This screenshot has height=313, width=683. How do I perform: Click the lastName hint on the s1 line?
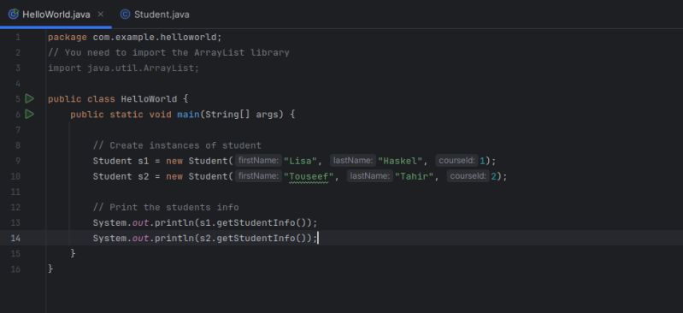coord(352,161)
